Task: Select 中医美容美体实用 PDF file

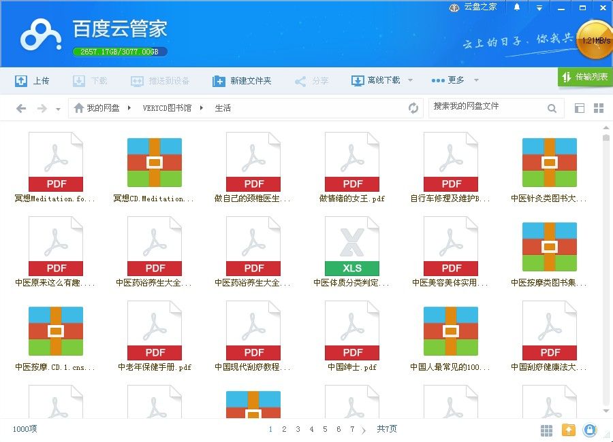Action: coord(450,252)
